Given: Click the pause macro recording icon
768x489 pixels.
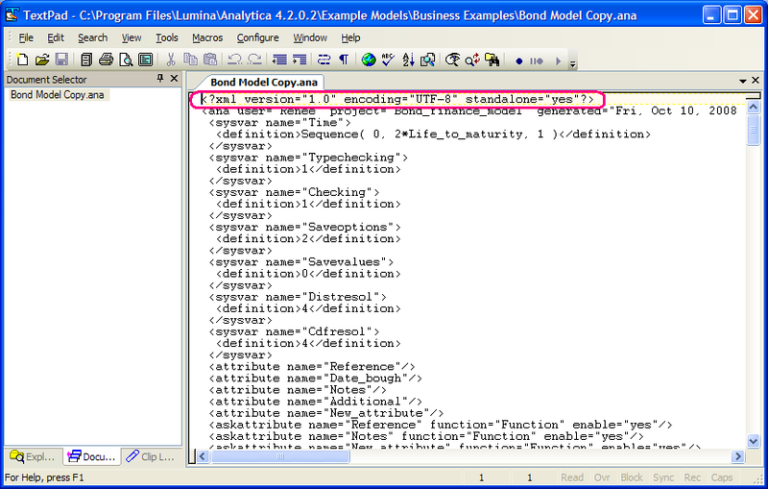Looking at the screenshot, I should click(x=537, y=61).
